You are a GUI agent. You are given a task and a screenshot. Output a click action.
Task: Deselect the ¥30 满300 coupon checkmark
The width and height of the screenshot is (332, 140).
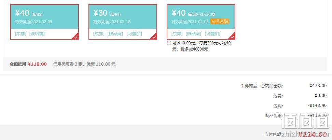154,37
